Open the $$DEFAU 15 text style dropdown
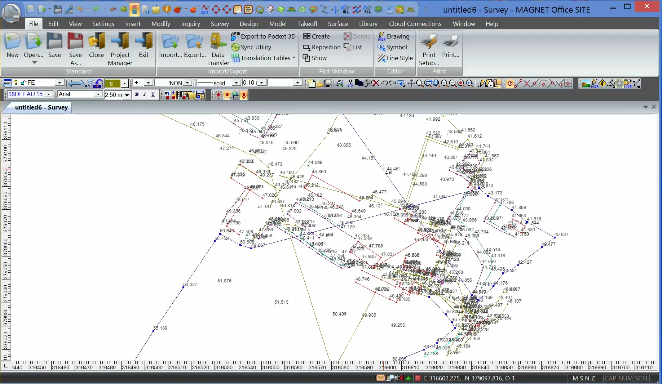 click(48, 94)
